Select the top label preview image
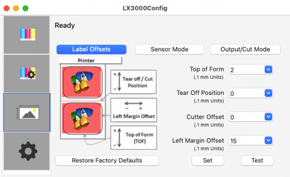This screenshot has height=177, width=290. 82,82
